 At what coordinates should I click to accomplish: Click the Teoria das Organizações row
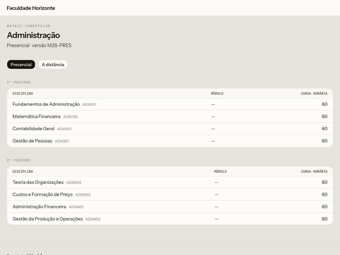click(170, 182)
